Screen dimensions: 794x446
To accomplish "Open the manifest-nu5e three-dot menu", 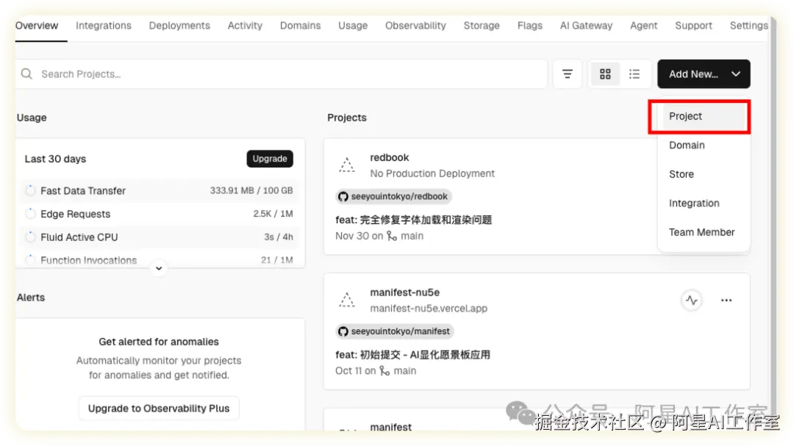I will coord(726,301).
